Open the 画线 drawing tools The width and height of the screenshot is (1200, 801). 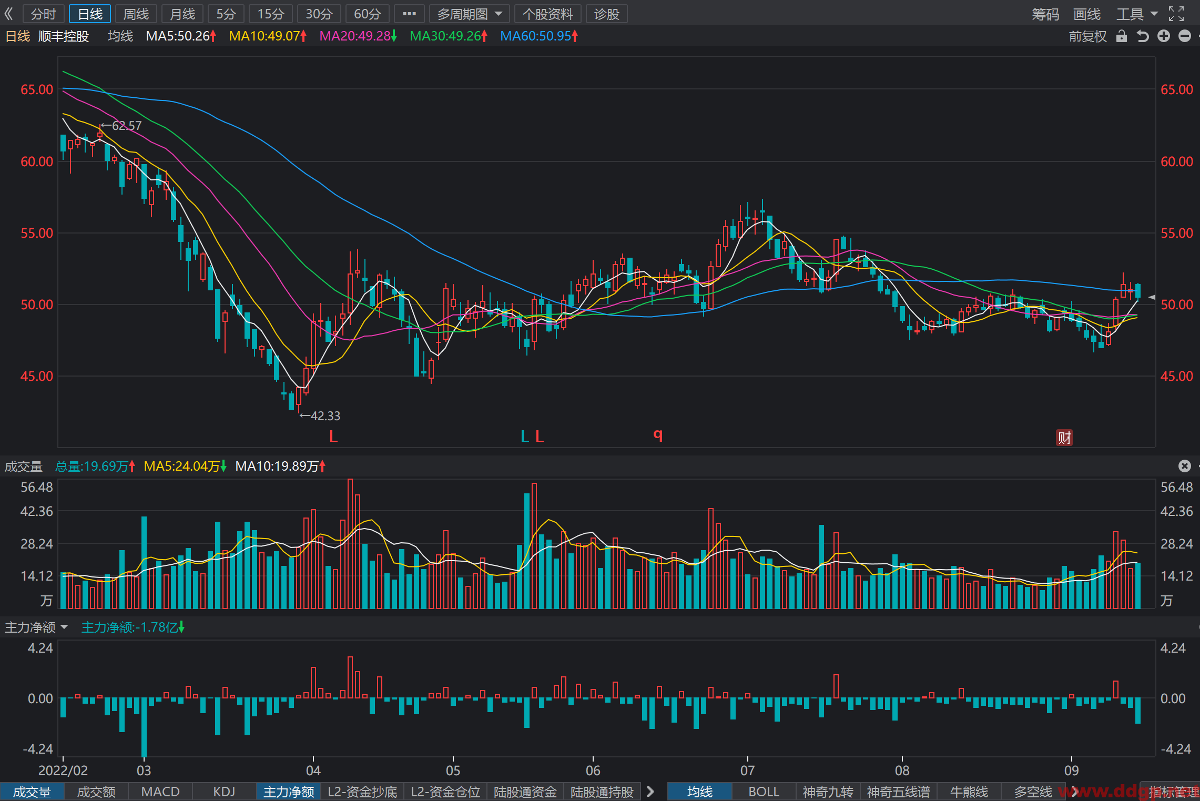pyautogui.click(x=1087, y=14)
